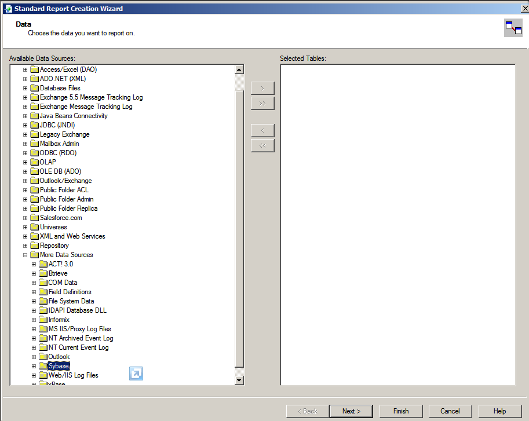
Task: Click the Legacy Exchange folder icon
Action: click(34, 134)
